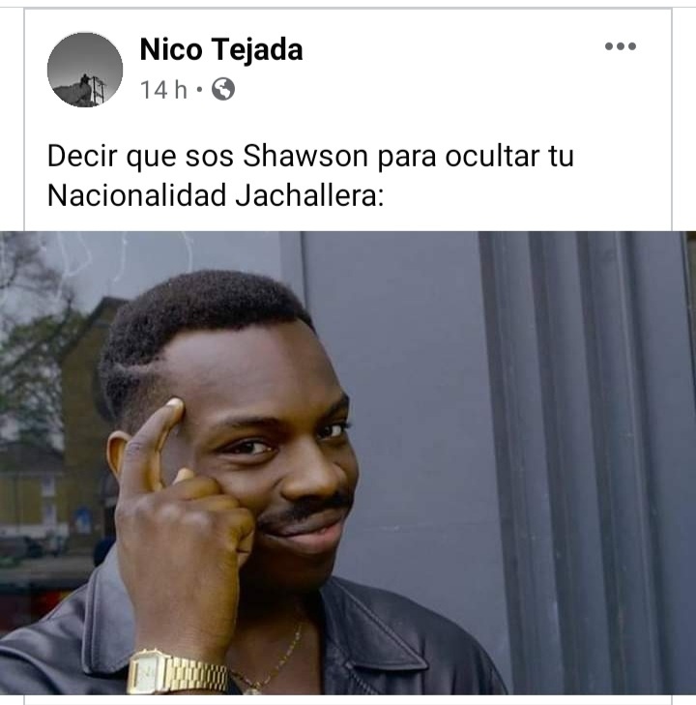Select the word "Decir" starting the post
Viewport: 696px width, 705px height.
tap(82, 157)
